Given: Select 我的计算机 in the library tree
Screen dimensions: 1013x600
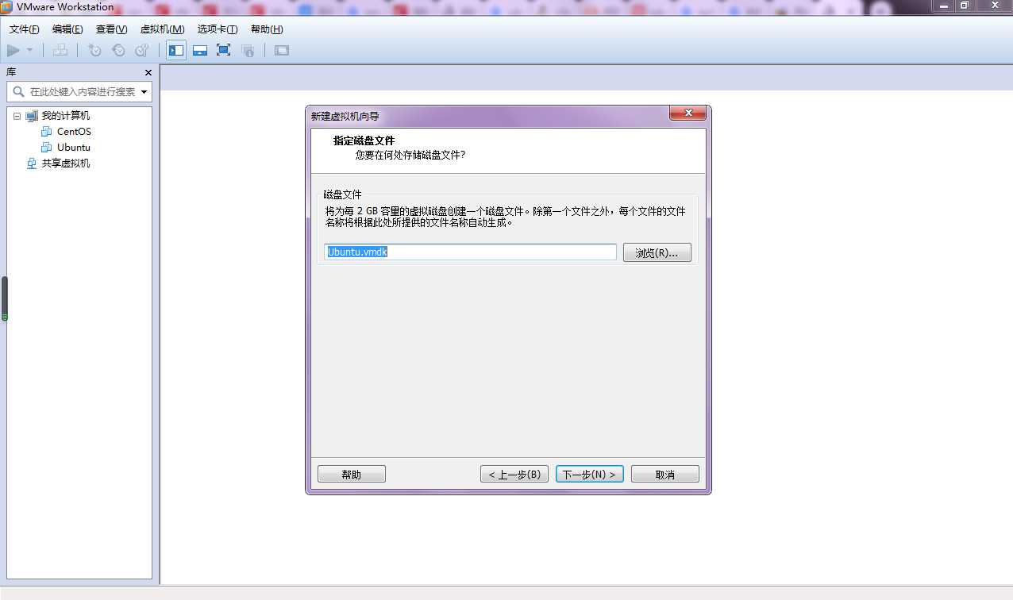Looking at the screenshot, I should coord(66,116).
